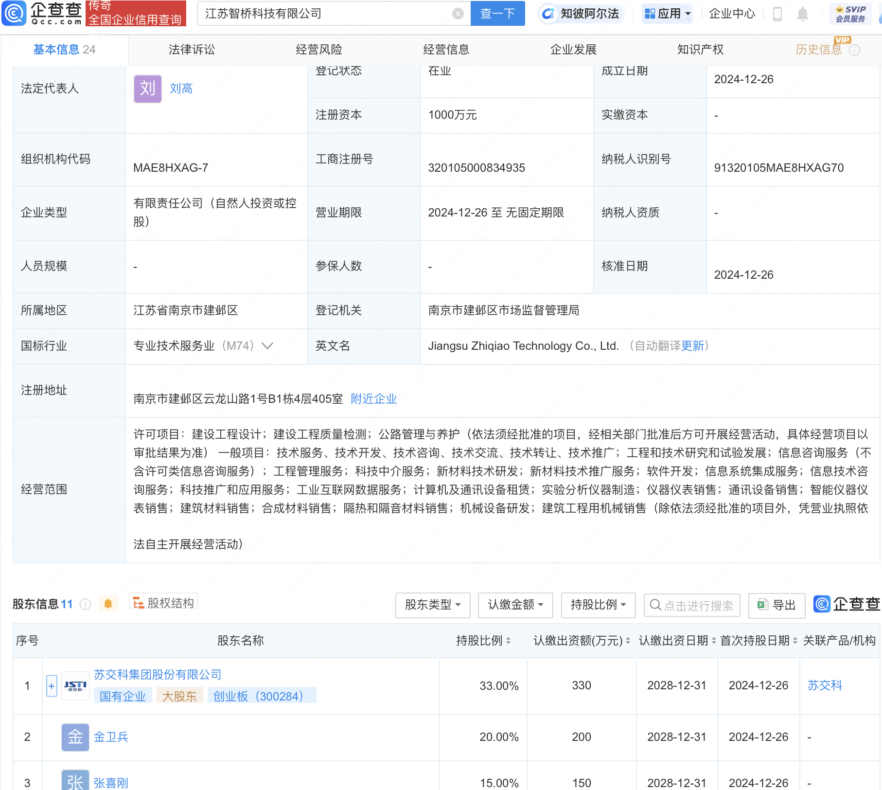Select the address 南京市建邺区云龙山路1号B1栋4层405室
The width and height of the screenshot is (882, 790).
coord(238,399)
